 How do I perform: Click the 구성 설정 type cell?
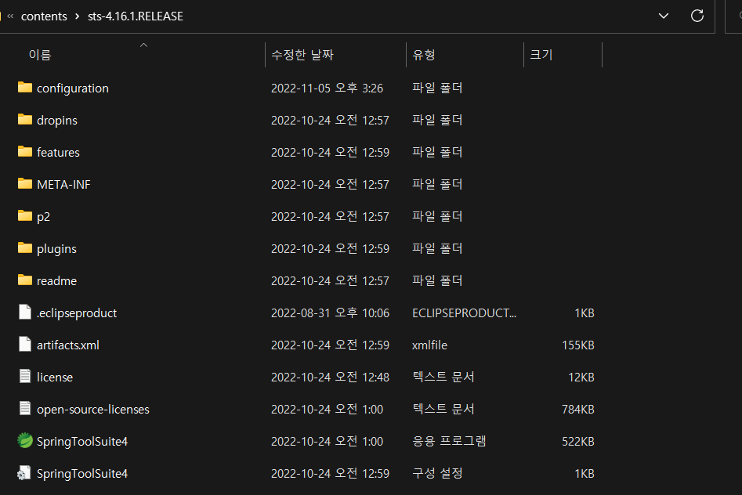437,473
